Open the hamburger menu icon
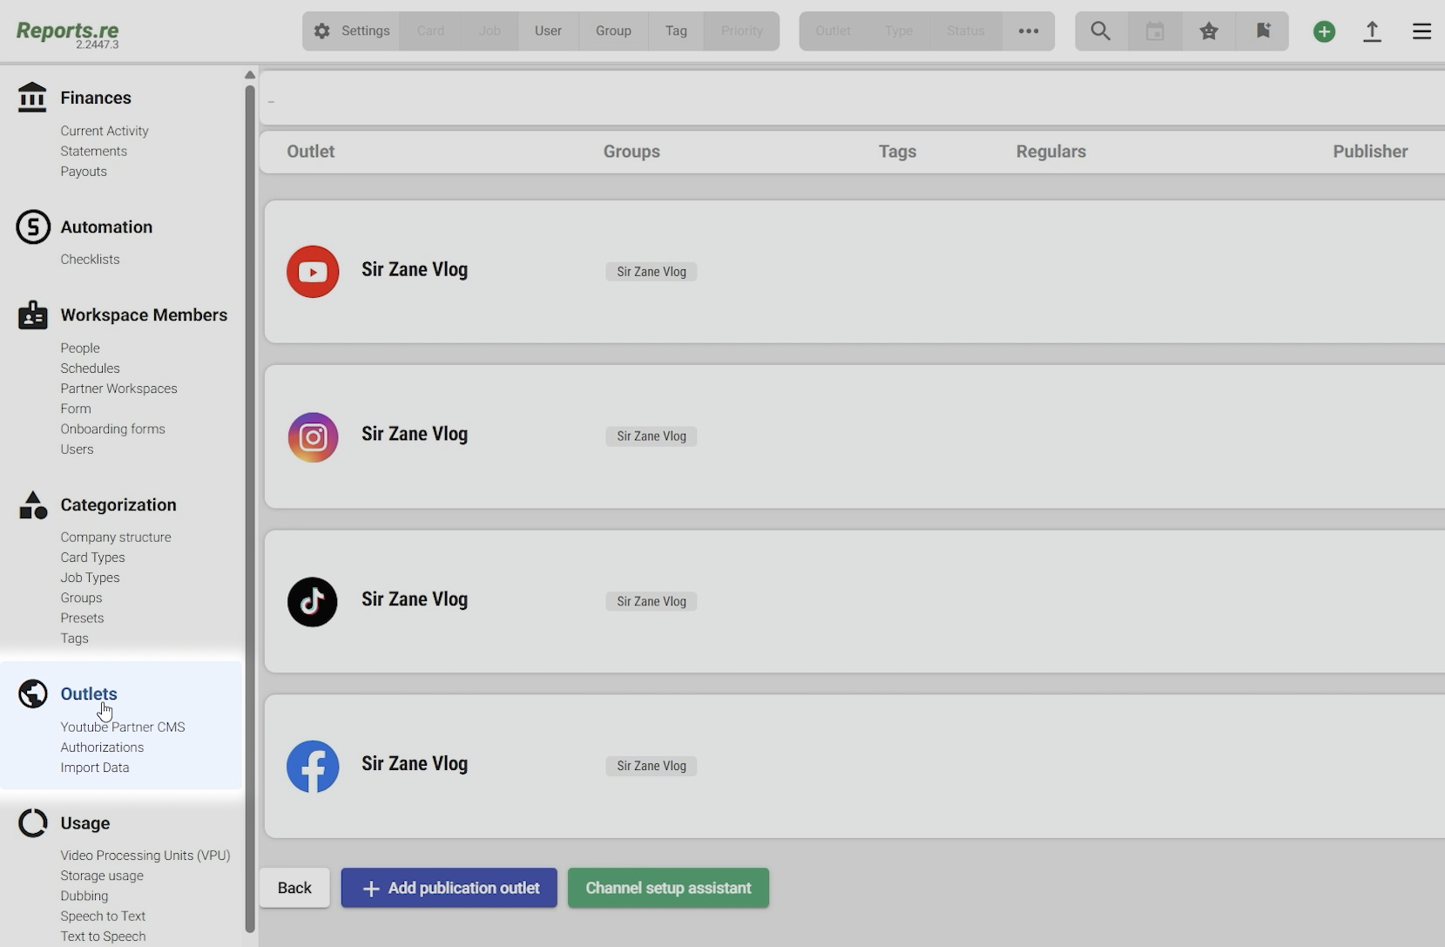1445x947 pixels. (1421, 31)
